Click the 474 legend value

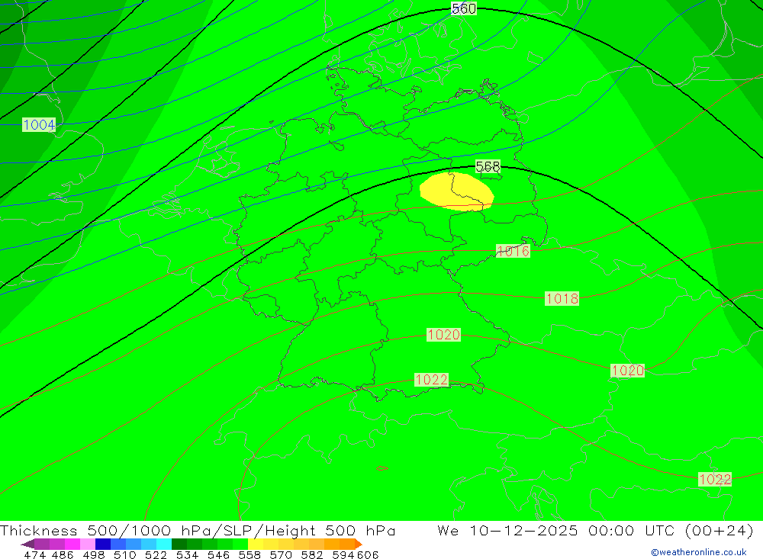[x=34, y=554]
